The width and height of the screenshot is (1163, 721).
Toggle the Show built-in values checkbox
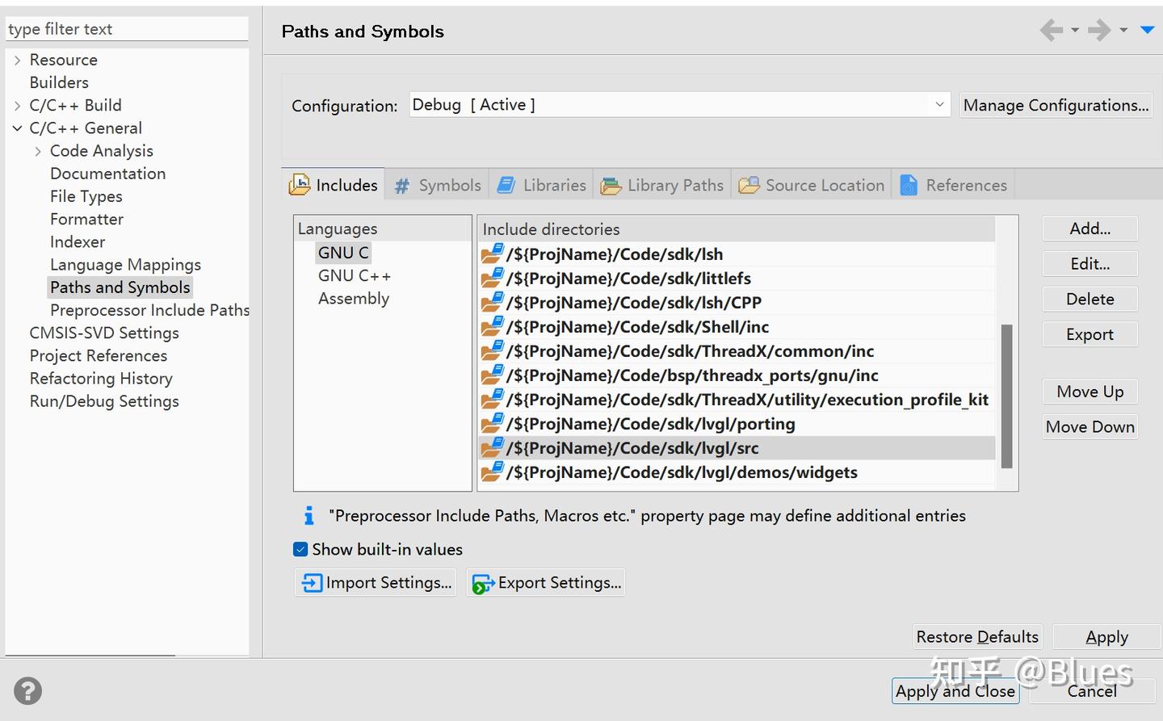pos(300,550)
